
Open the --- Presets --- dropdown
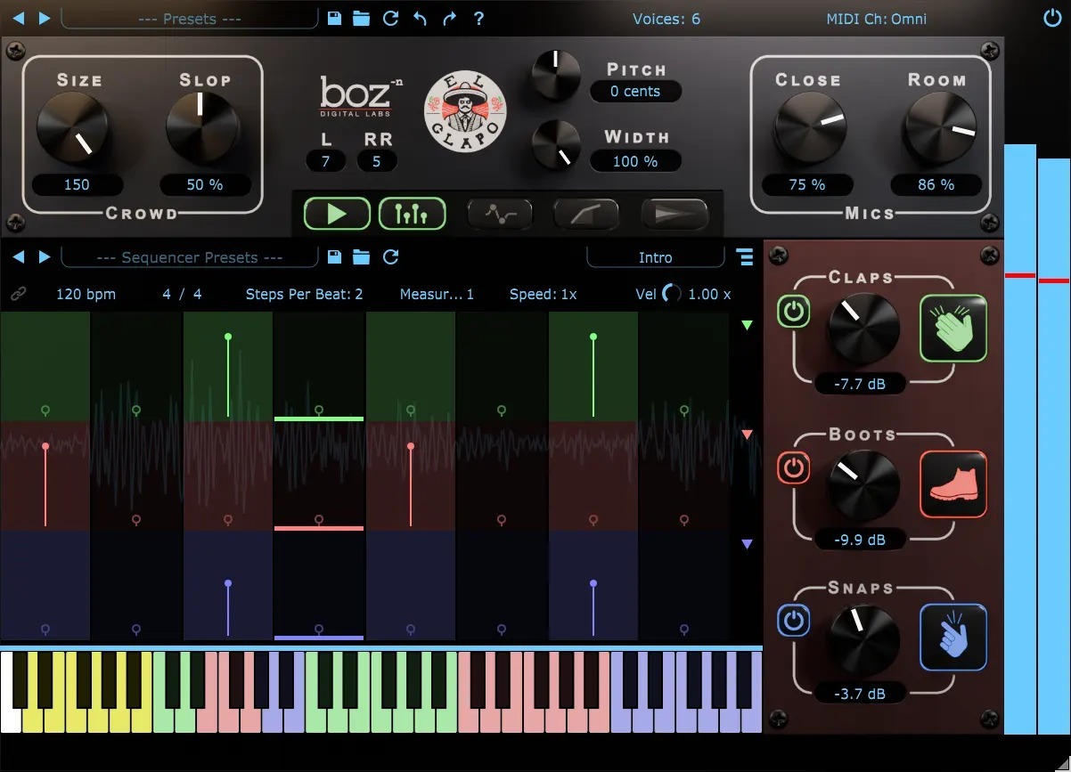[x=189, y=18]
